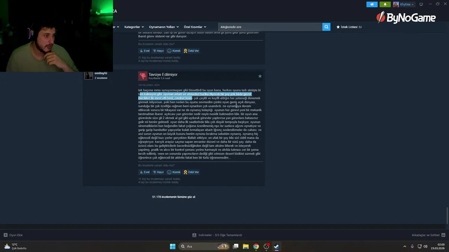449x252 pixels.
Task: Give Ödül Ver award to emitayhi's review
Action: (x=191, y=172)
